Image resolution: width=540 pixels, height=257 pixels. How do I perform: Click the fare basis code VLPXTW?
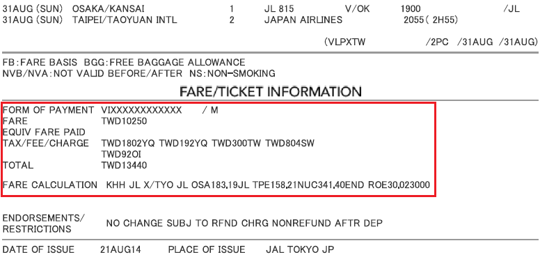(346, 42)
